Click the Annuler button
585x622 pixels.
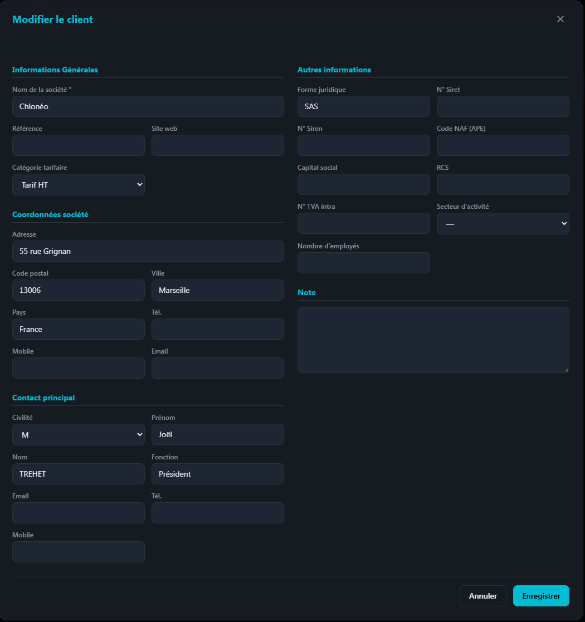pyautogui.click(x=482, y=595)
